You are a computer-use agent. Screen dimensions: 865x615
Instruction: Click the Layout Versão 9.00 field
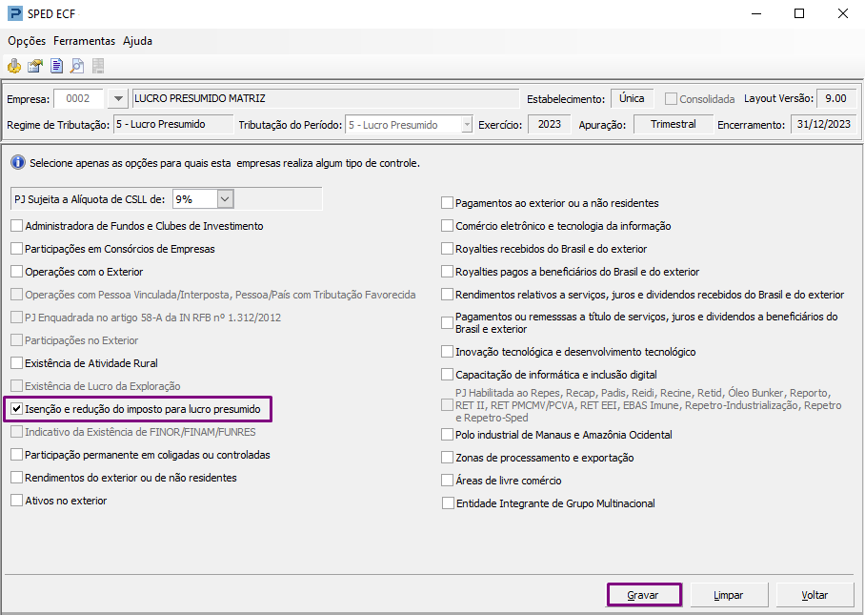click(836, 99)
